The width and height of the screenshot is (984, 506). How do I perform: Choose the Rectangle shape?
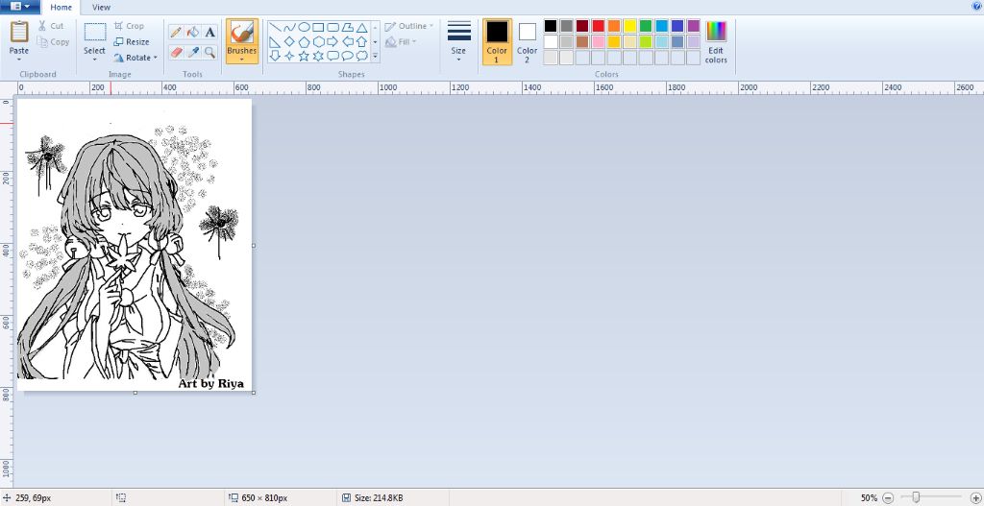(x=318, y=28)
